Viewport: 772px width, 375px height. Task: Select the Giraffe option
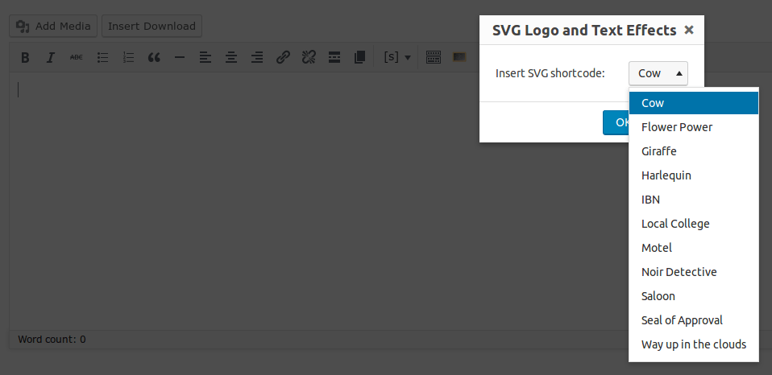[694, 150]
